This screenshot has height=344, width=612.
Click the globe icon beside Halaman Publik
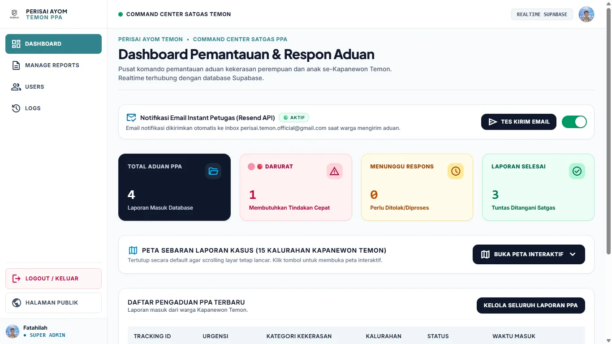coord(17,303)
